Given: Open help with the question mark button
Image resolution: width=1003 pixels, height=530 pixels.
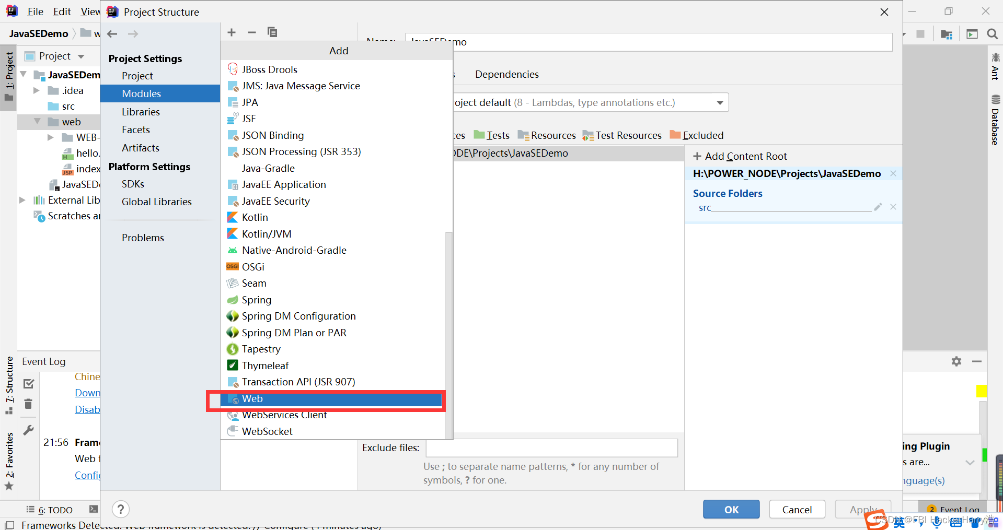Looking at the screenshot, I should pyautogui.click(x=121, y=509).
